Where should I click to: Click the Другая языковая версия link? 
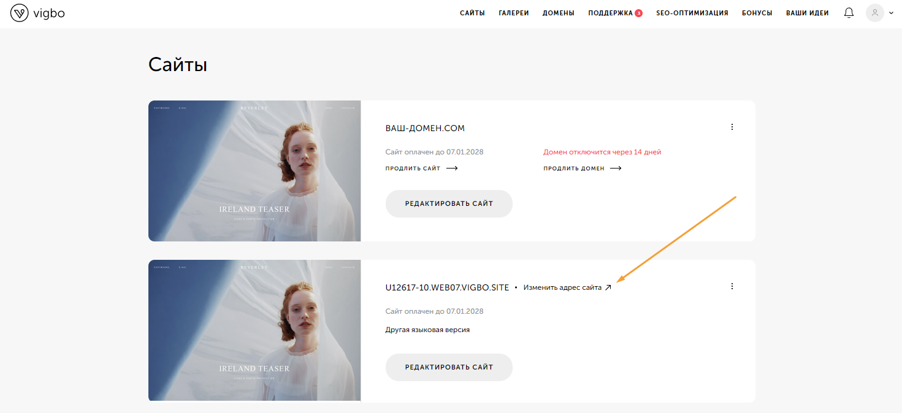pyautogui.click(x=427, y=330)
